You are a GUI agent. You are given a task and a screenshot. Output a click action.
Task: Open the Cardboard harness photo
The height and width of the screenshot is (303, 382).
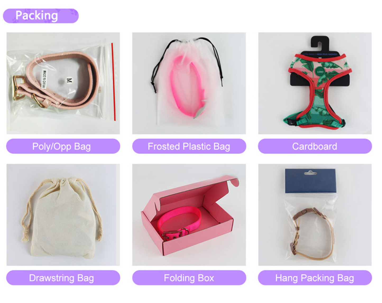click(315, 83)
